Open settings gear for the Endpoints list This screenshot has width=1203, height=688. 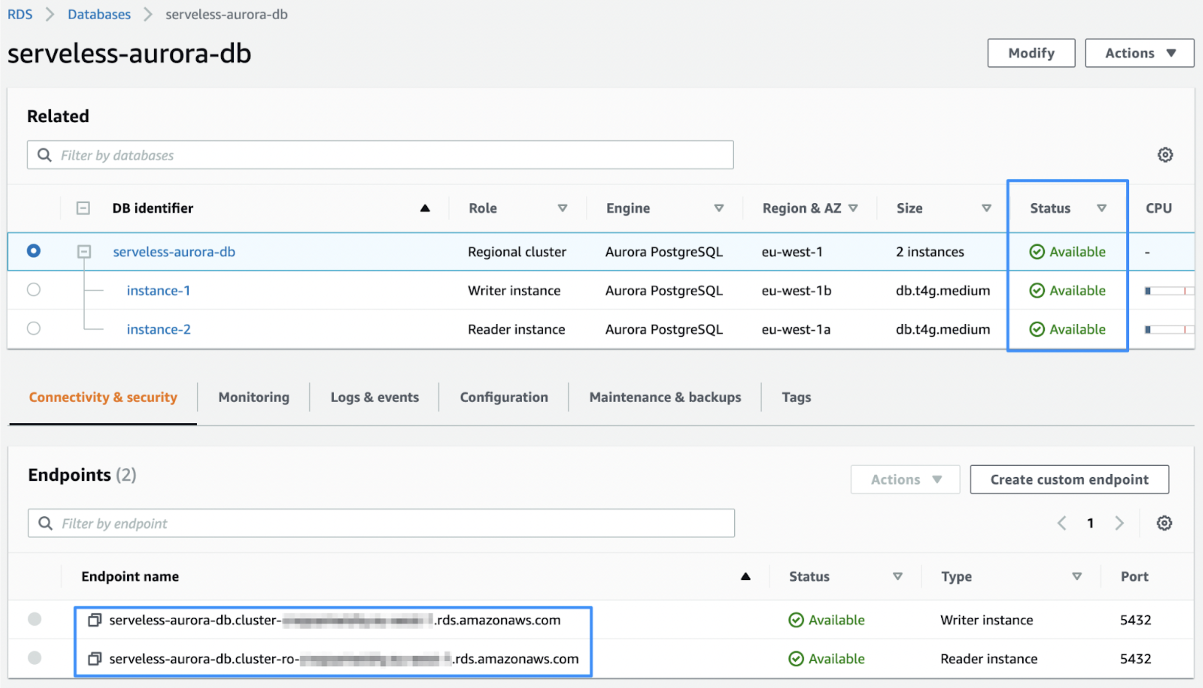[1165, 523]
